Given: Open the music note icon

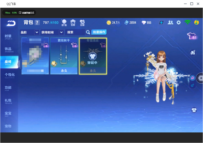Looking at the screenshot, I should [x=196, y=22].
